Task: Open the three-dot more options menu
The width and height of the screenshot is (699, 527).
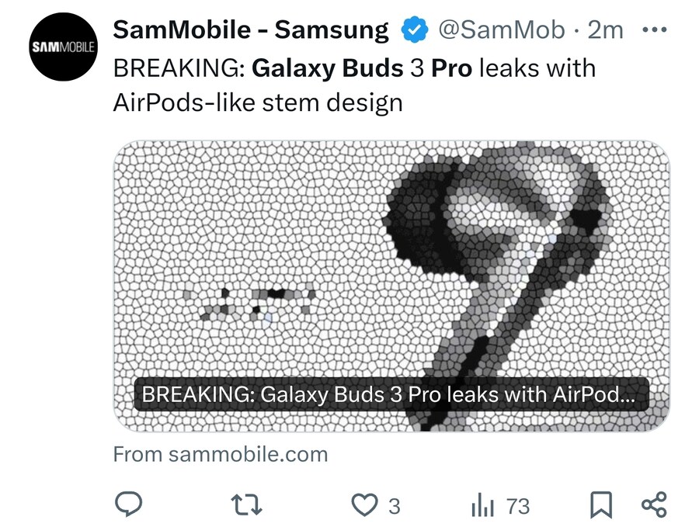Action: coord(656,30)
